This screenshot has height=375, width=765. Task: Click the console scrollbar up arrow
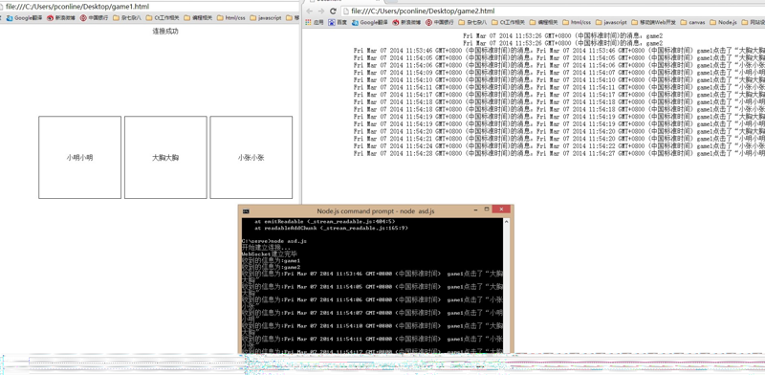point(506,221)
